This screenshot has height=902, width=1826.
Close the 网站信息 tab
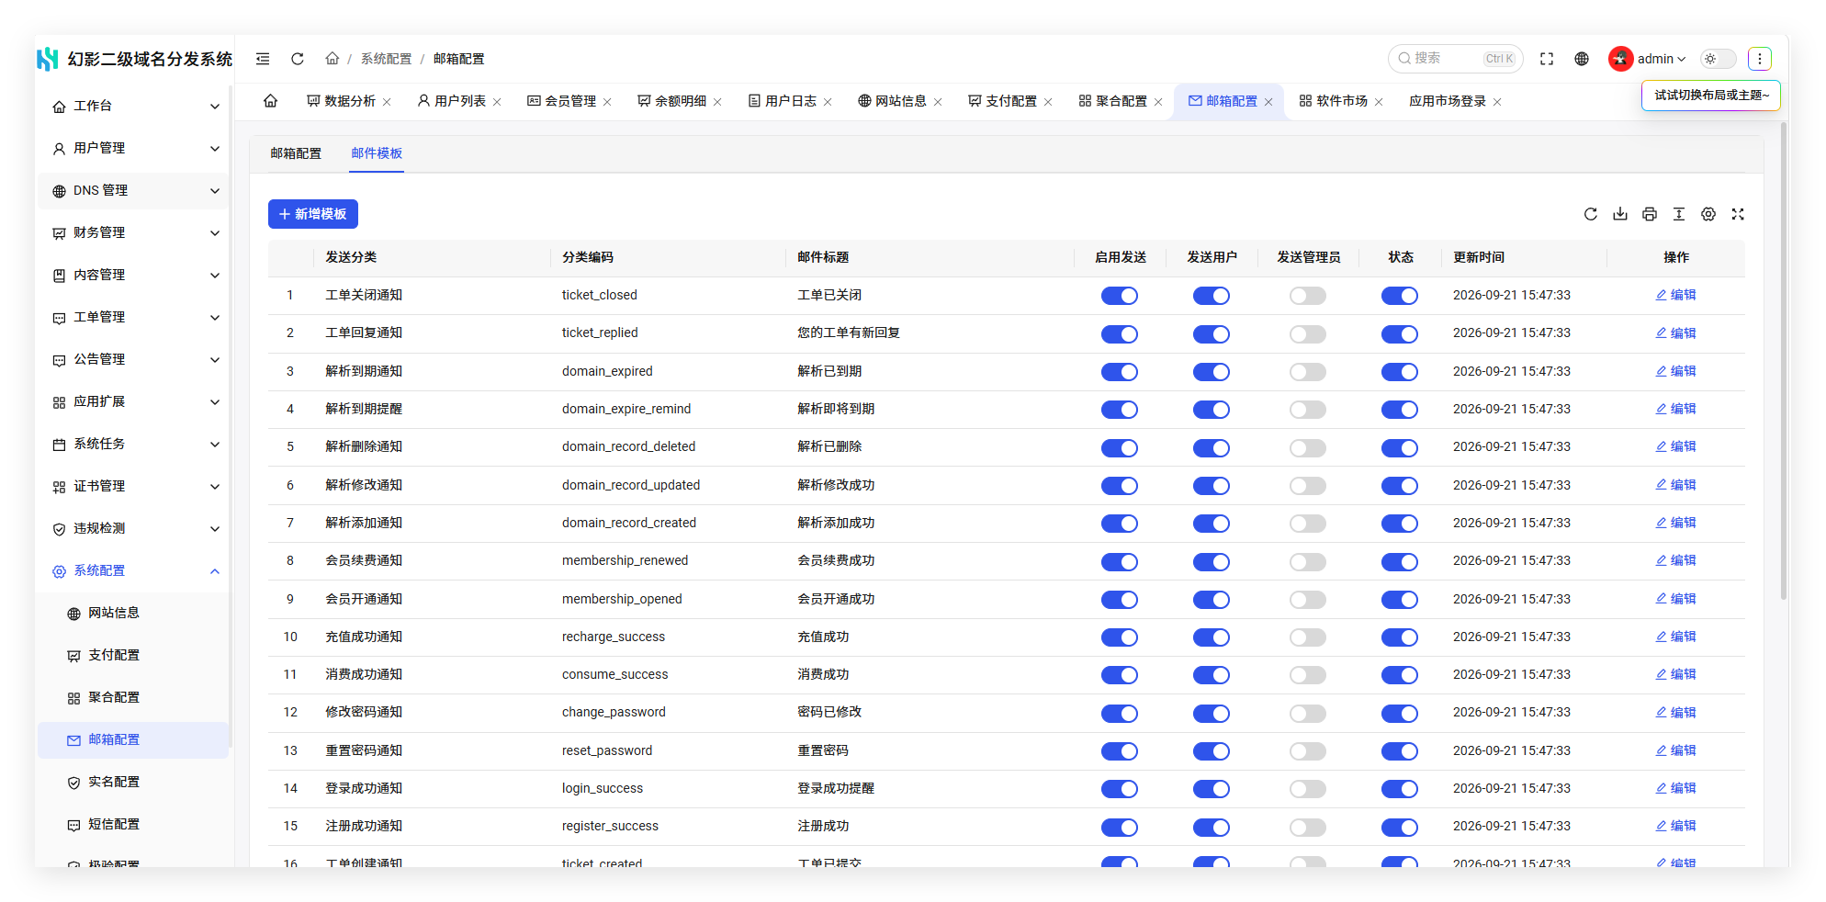pos(938,102)
